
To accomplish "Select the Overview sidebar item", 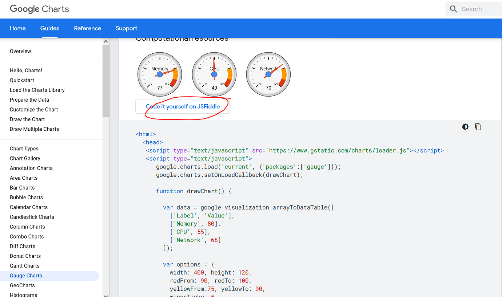I will coord(20,51).
